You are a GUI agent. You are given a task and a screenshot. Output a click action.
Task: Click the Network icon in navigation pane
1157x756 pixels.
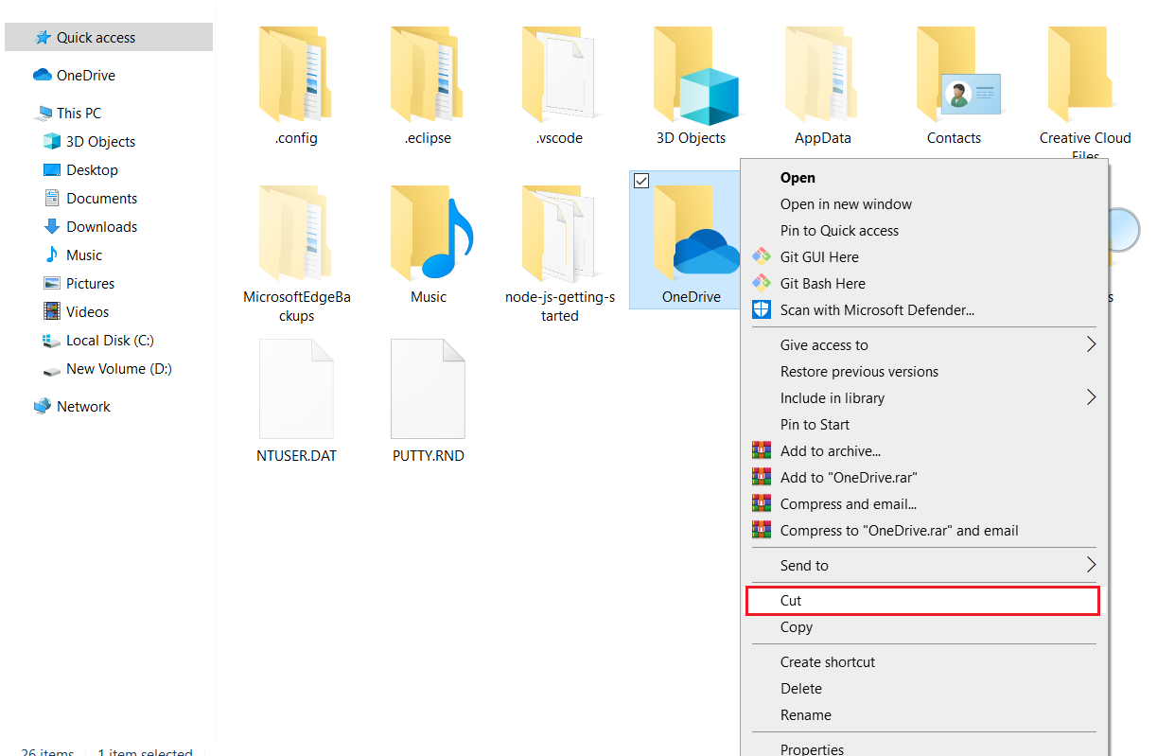coord(43,406)
